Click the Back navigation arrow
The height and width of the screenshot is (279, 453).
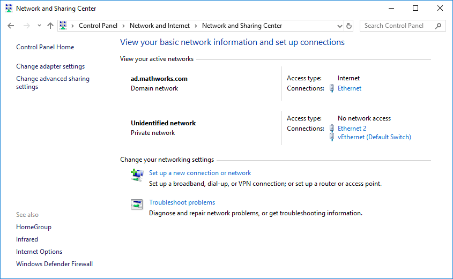11,26
